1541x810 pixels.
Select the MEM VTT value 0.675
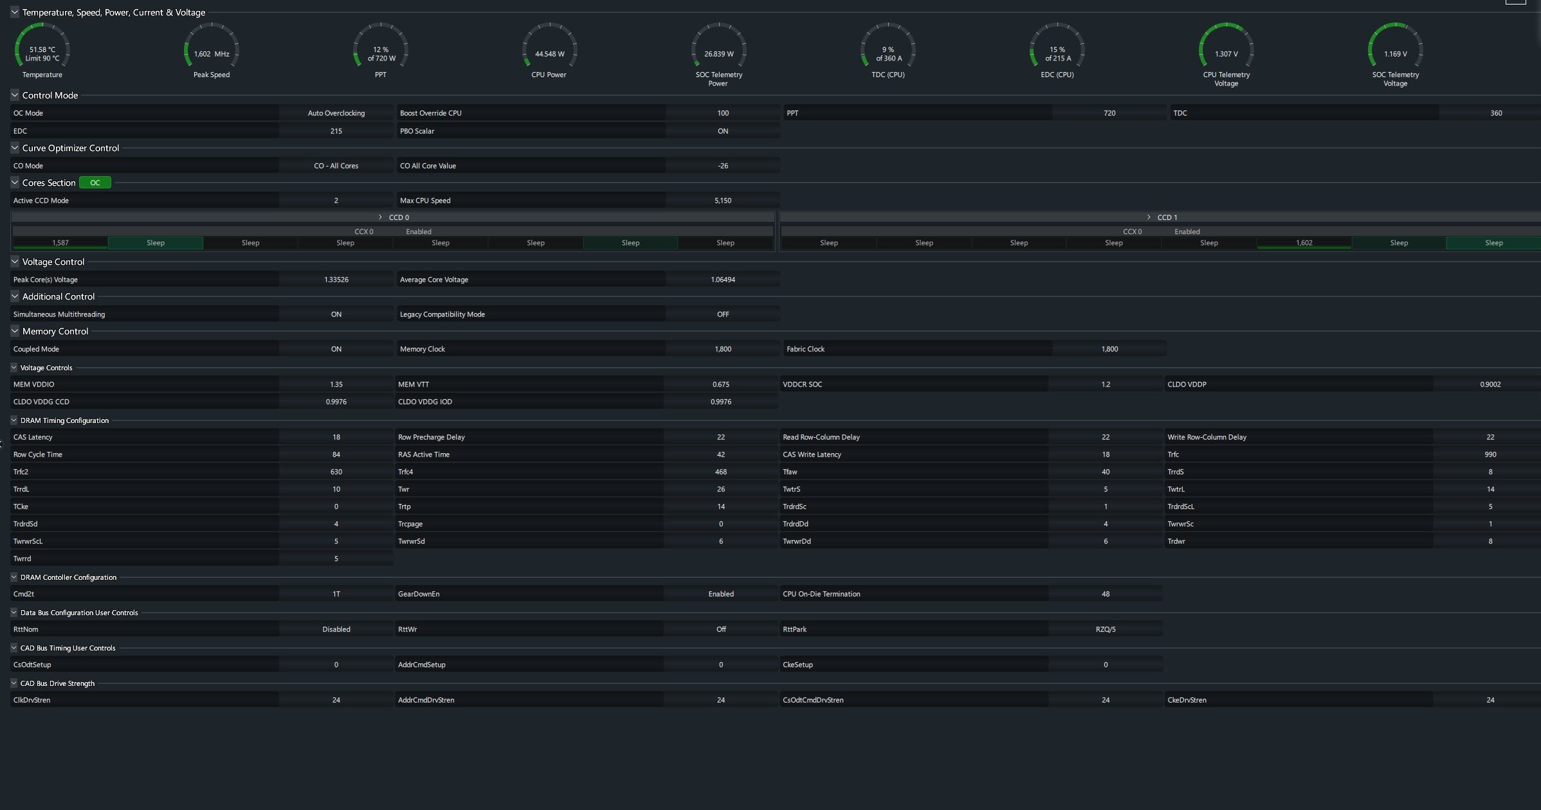[x=721, y=384]
